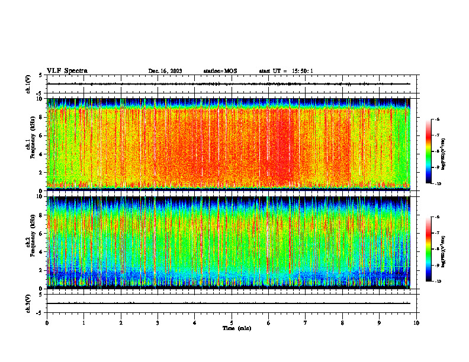Screen dimensions: 469x362
Task: Click the ch.1 color bar PSD unit label
Action: coord(444,154)
